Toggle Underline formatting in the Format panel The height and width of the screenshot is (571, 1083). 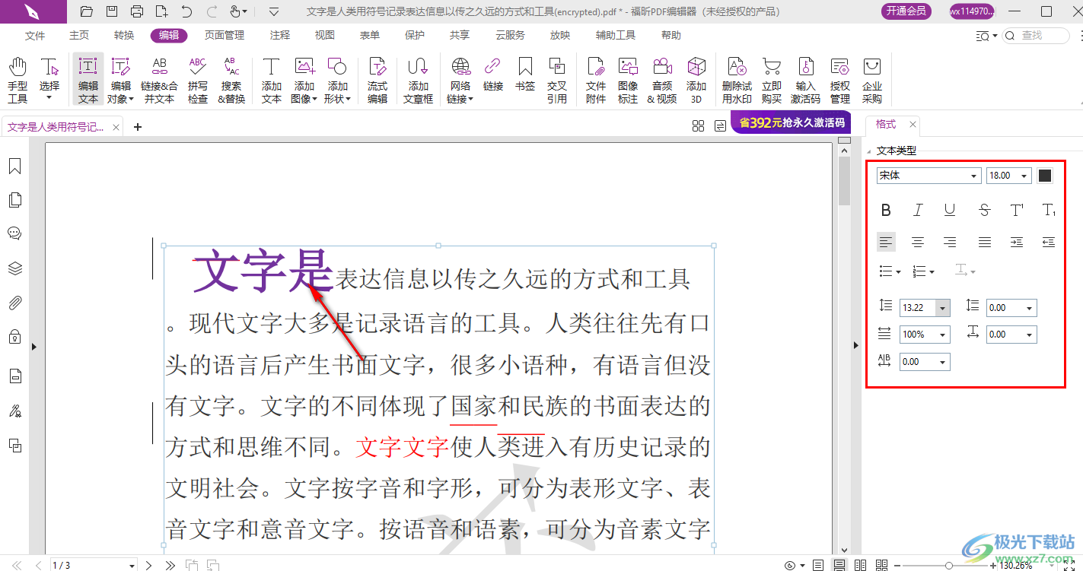[950, 210]
